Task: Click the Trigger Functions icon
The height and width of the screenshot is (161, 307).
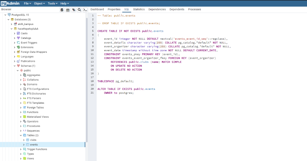Action: (x=24, y=149)
